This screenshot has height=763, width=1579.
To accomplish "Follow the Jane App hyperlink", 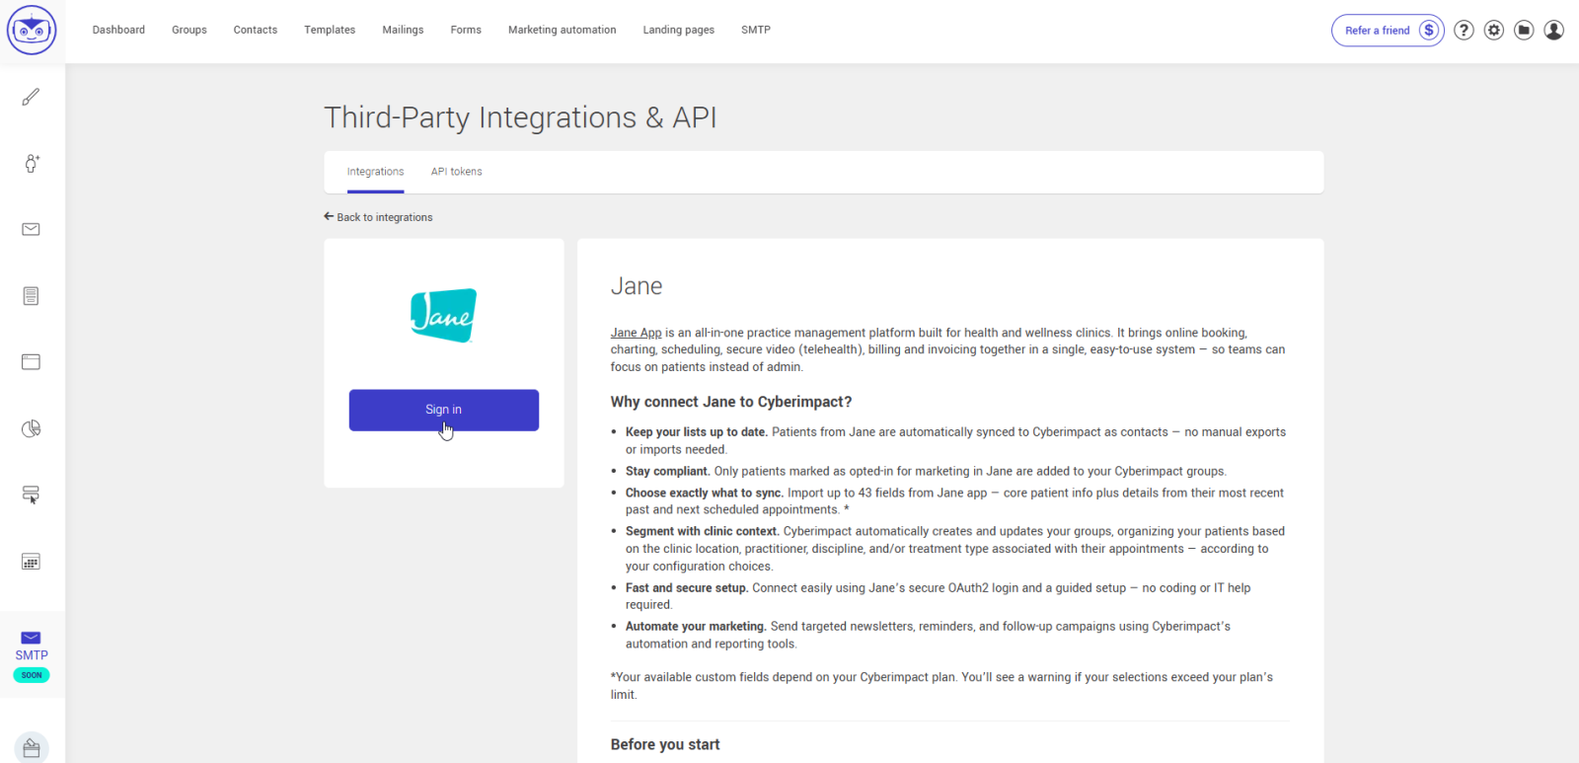I will point(636,333).
